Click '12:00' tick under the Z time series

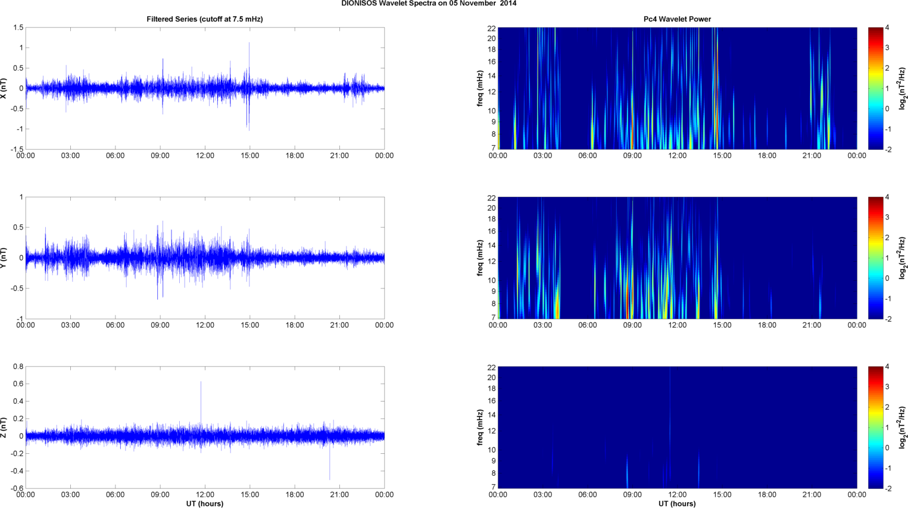205,495
